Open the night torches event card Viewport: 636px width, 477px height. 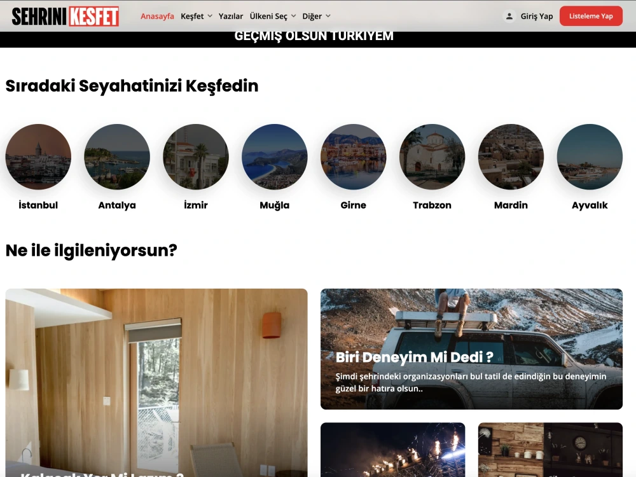(x=392, y=450)
